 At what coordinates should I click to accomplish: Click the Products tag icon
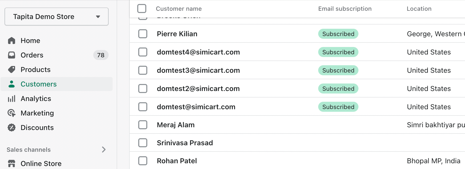pyautogui.click(x=12, y=69)
